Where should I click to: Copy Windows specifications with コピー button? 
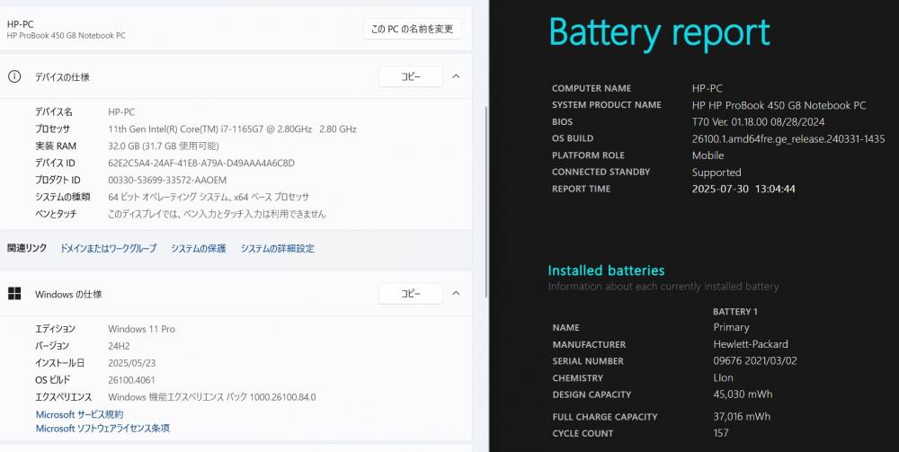click(411, 294)
